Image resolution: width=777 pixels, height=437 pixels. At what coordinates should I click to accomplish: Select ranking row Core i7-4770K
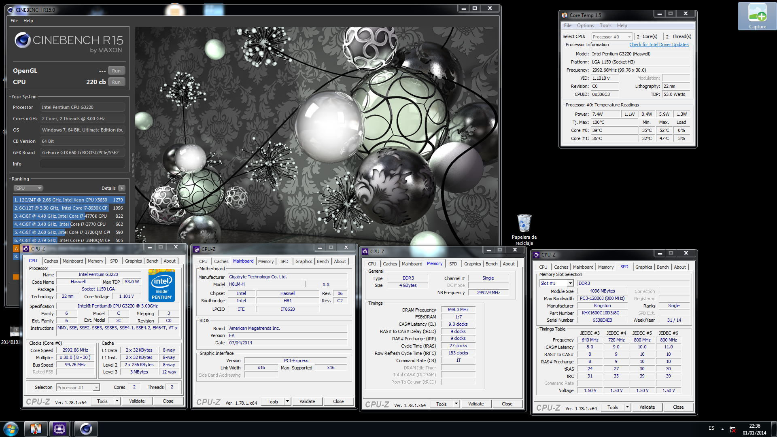click(69, 216)
